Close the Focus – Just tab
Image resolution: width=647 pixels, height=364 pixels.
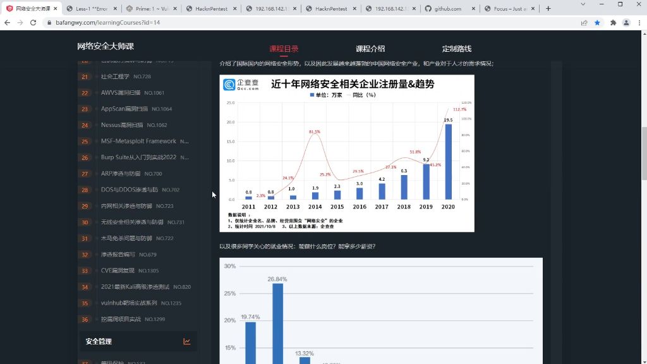pos(533,8)
